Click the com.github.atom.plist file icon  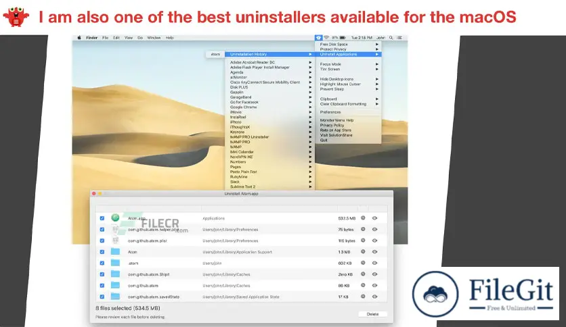coord(115,241)
